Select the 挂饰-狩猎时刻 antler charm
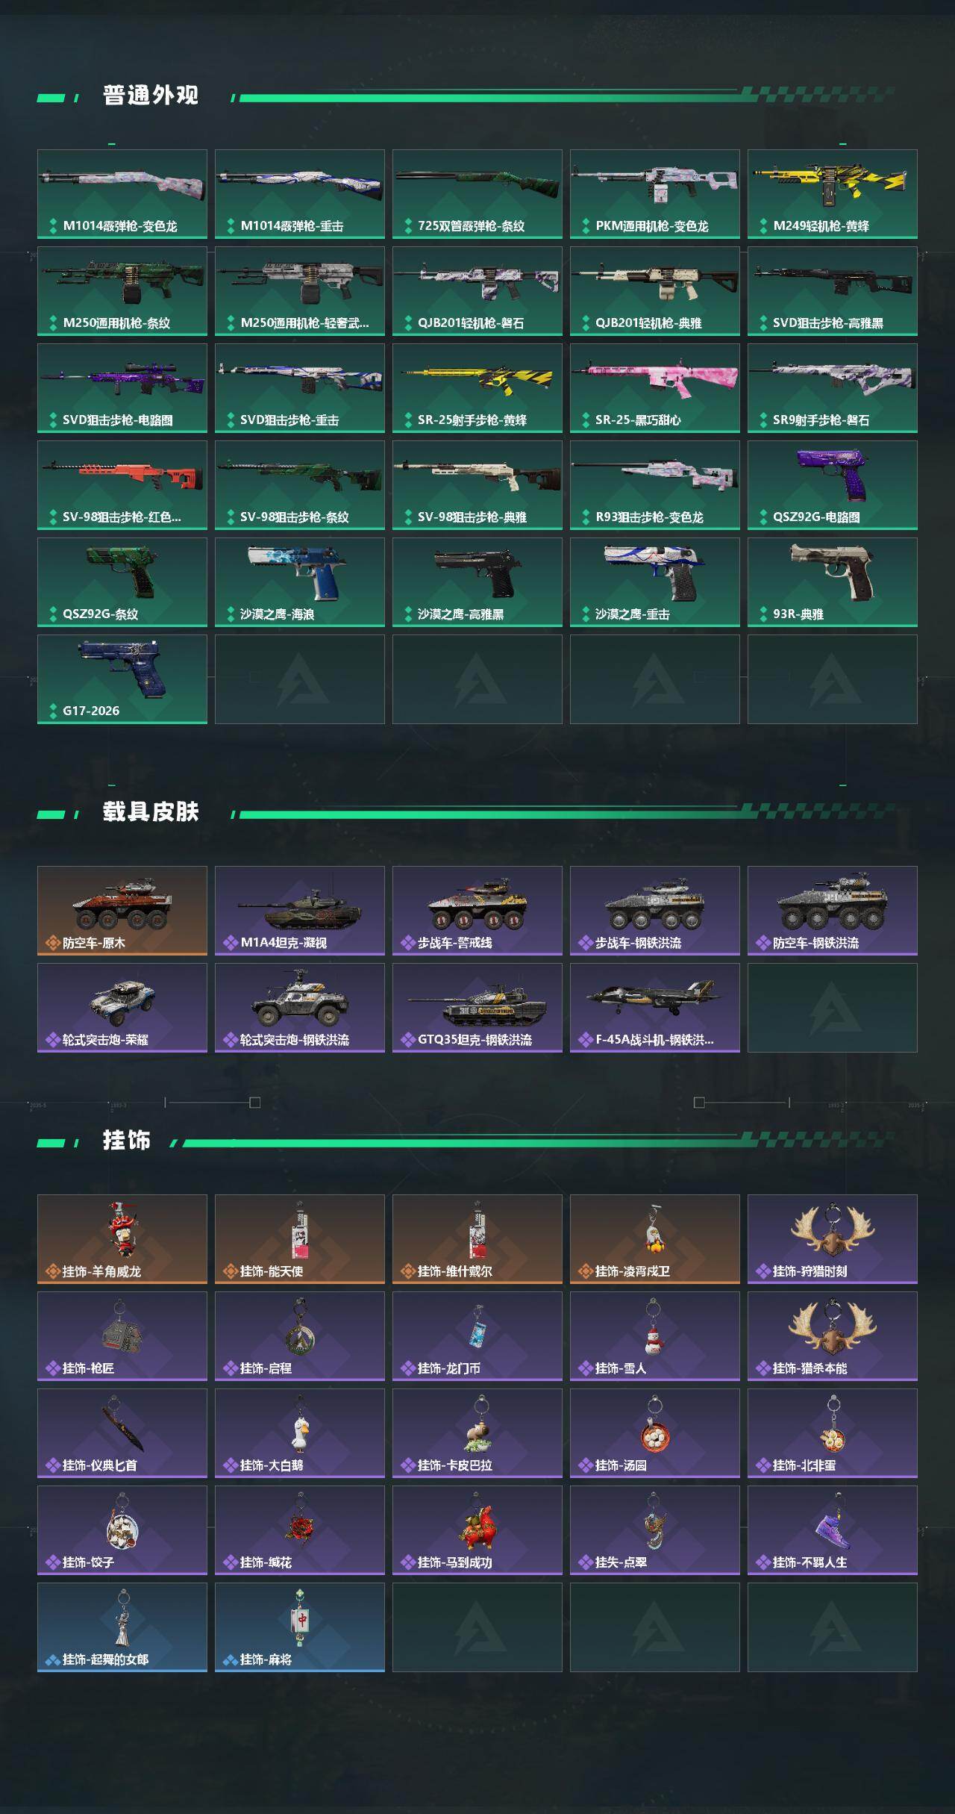955x1814 pixels. click(x=833, y=1239)
